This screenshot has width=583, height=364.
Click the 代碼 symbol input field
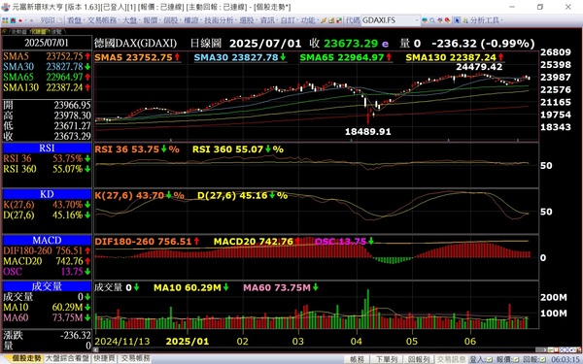[388, 20]
